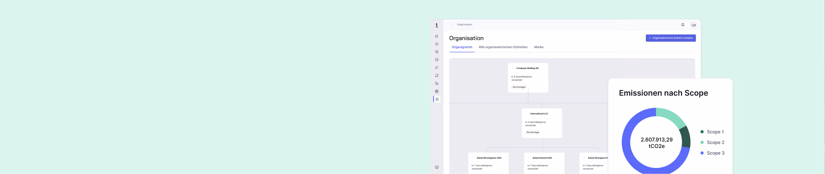825x174 pixels.
Task: Switch to the Organigramm tab
Action: pos(462,47)
